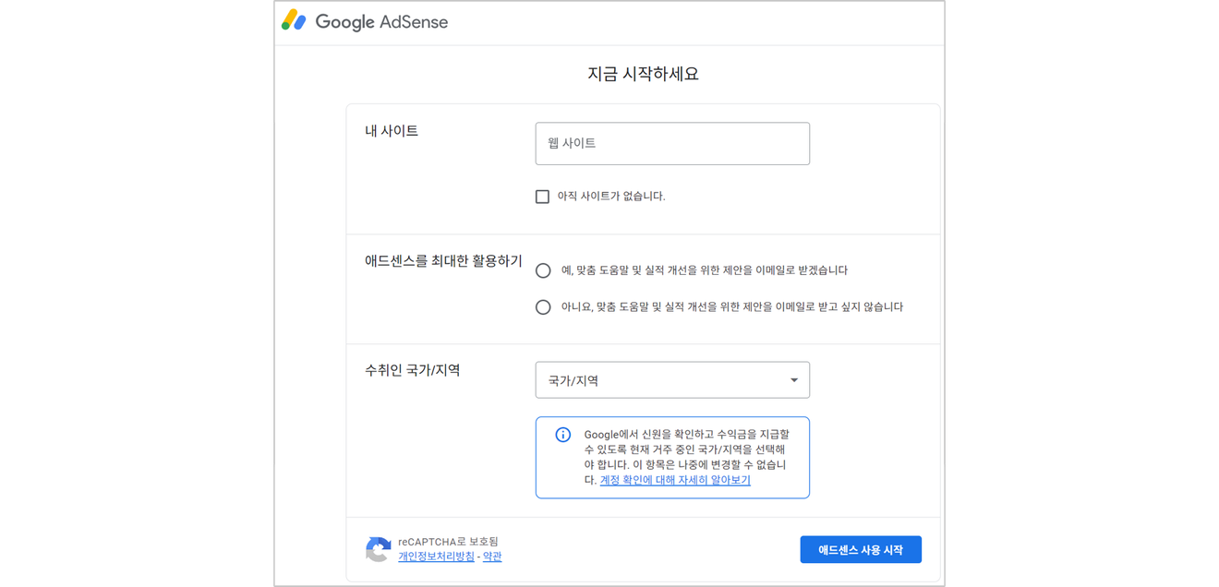Click the reCAPTCHA logo icon

pyautogui.click(x=378, y=549)
